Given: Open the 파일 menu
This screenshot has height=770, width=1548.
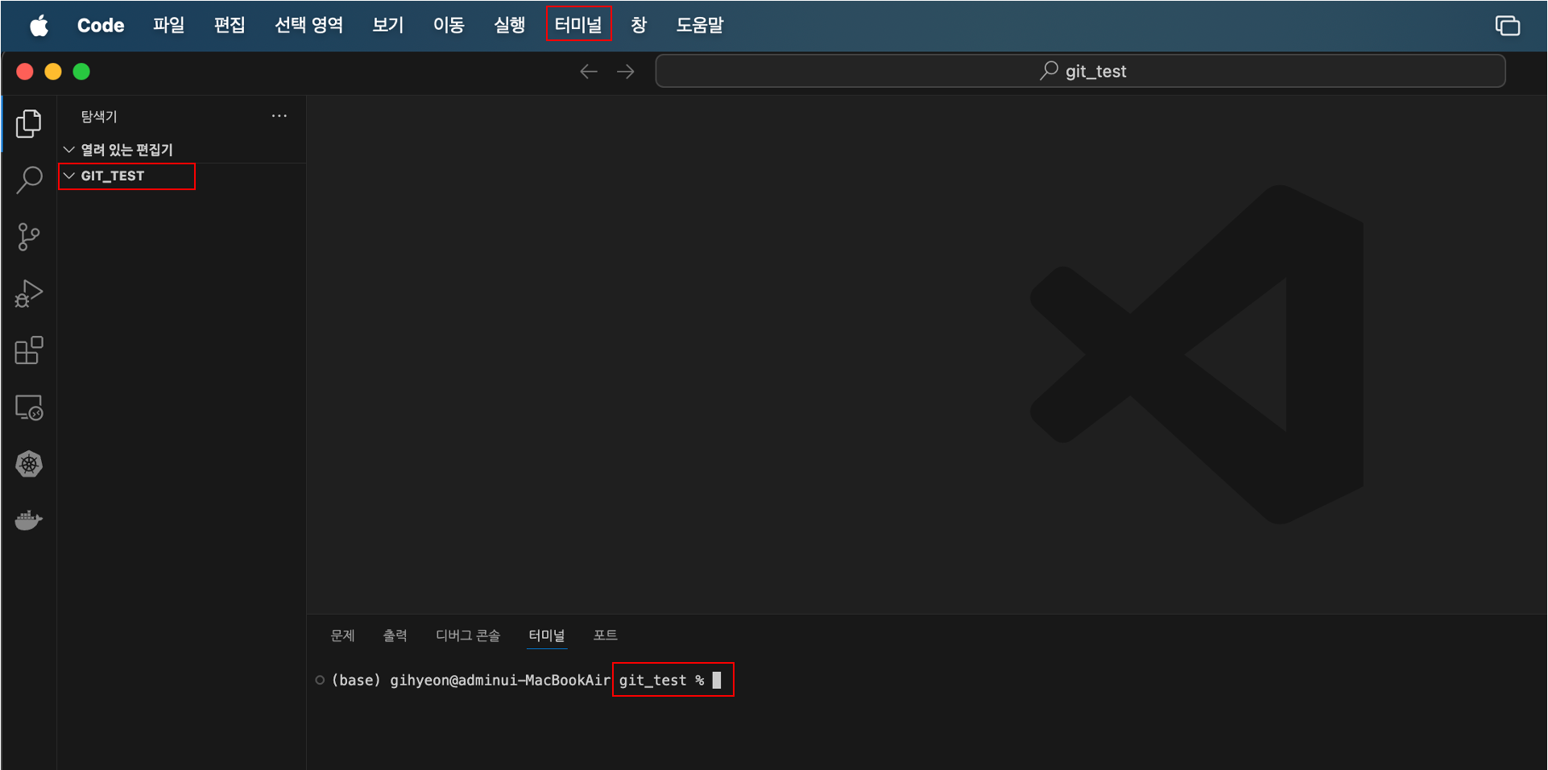Looking at the screenshot, I should (x=169, y=26).
